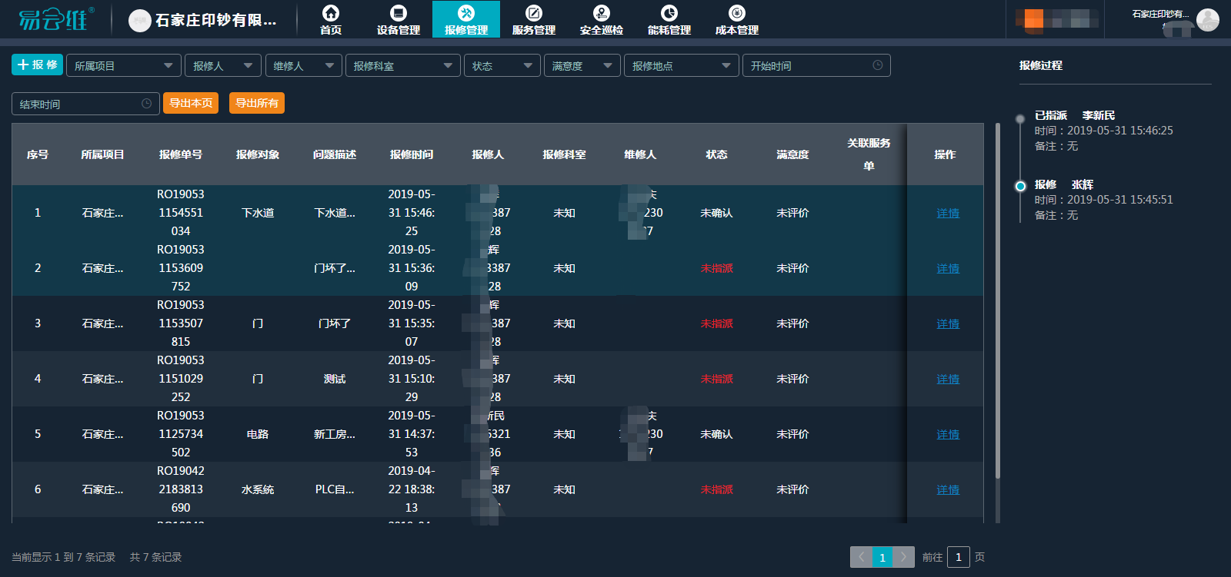This screenshot has width=1231, height=577.
Task: Go to 能耗管理 energy management icon
Action: [669, 13]
